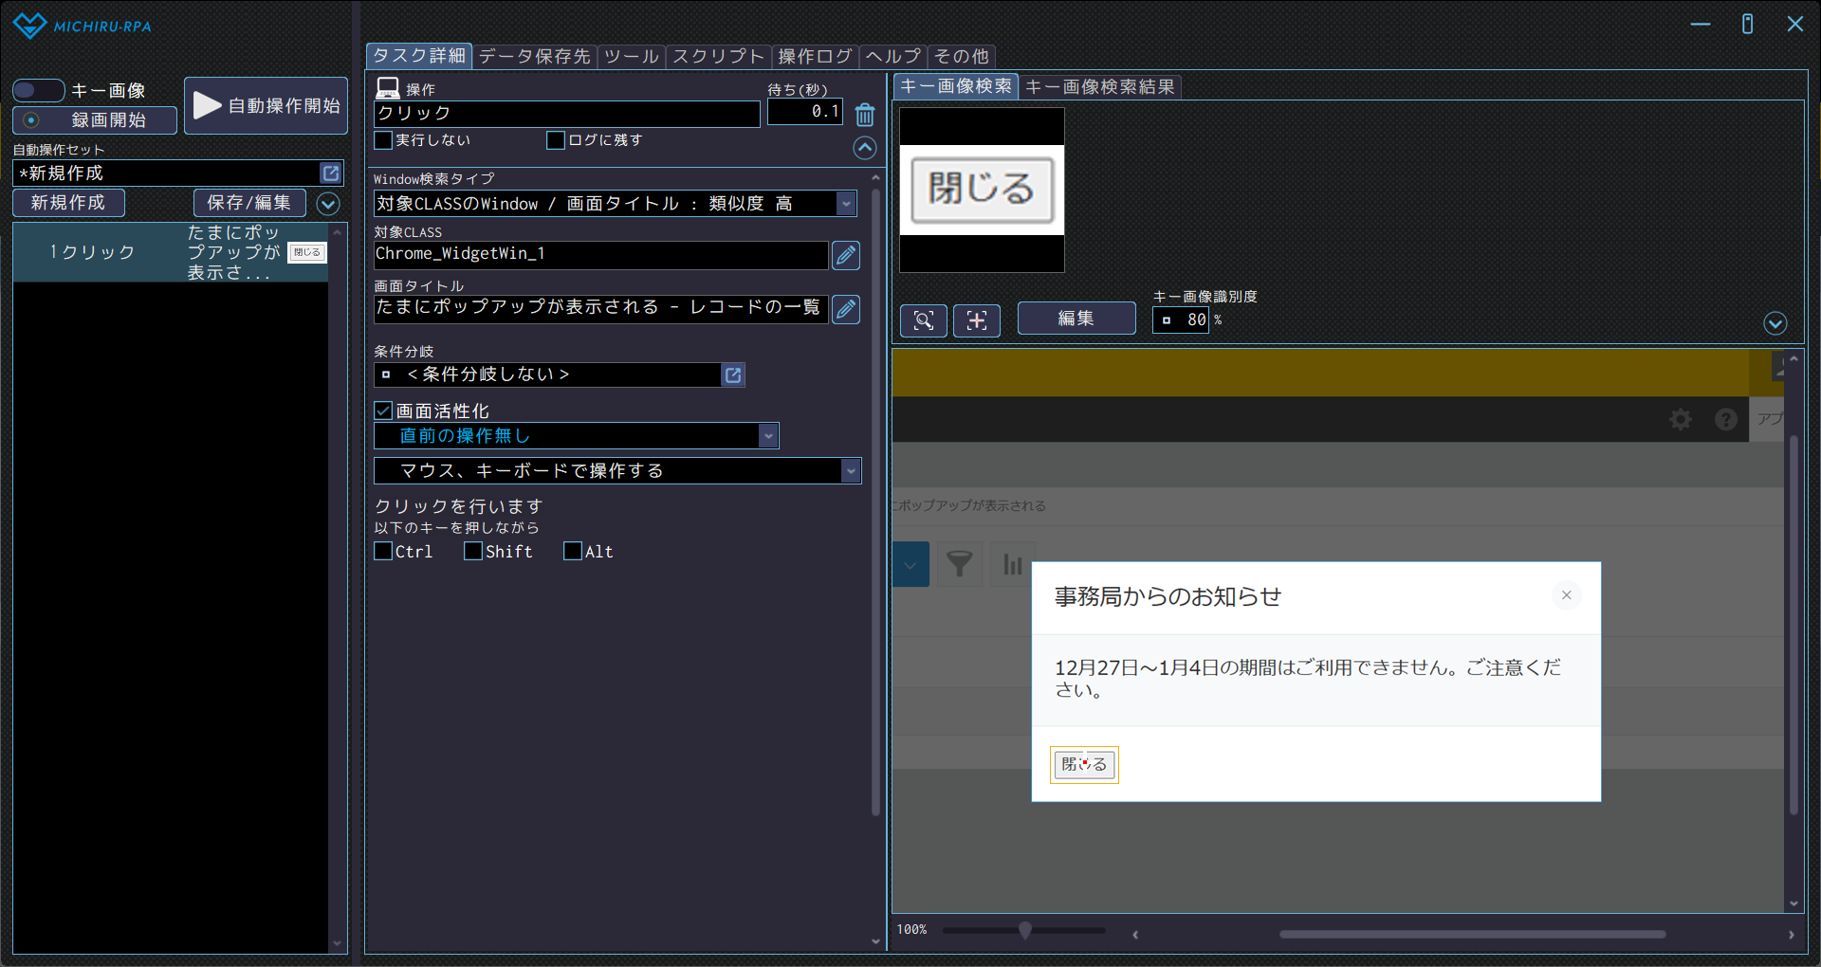The image size is (1821, 967).
Task: Close the 事務局からのお知らせ popup with X
Action: (x=1566, y=595)
